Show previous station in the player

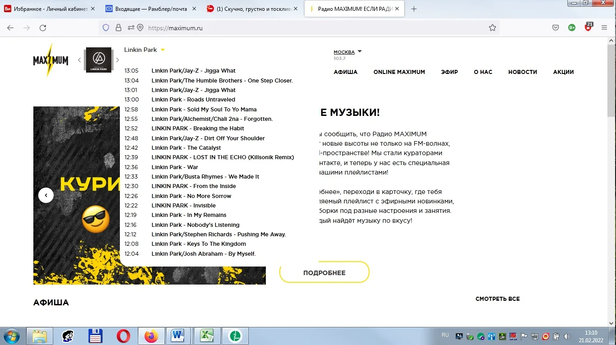[x=79, y=60]
